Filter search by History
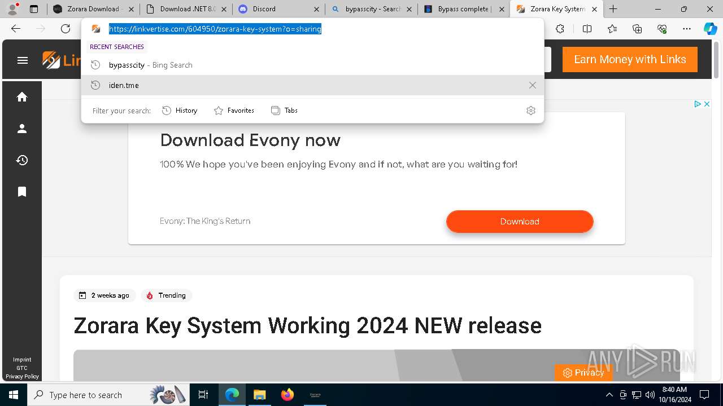The width and height of the screenshot is (723, 406). pyautogui.click(x=180, y=111)
